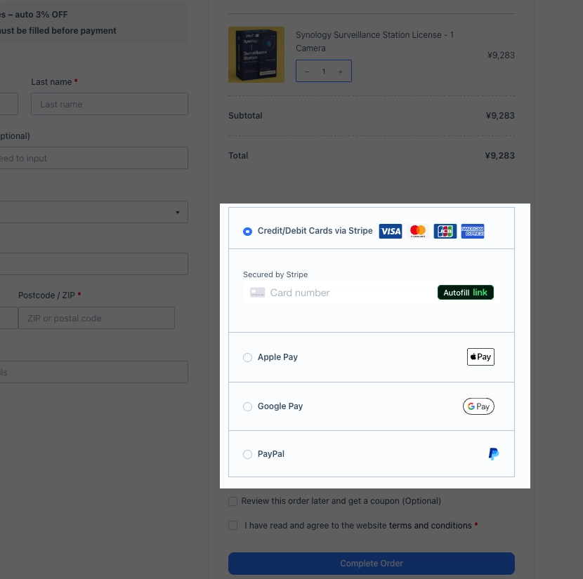Image resolution: width=583 pixels, height=579 pixels.
Task: Increase quantity with the plus button
Action: [x=341, y=72]
